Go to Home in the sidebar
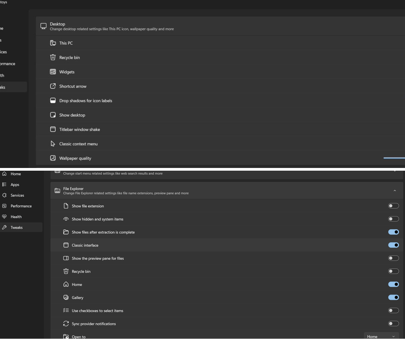The width and height of the screenshot is (405, 339). point(21,174)
